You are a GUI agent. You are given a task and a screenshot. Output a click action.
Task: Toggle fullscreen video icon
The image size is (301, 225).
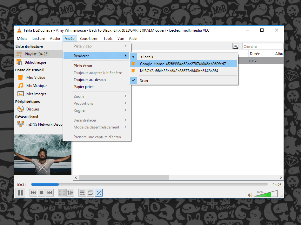pos(62,193)
